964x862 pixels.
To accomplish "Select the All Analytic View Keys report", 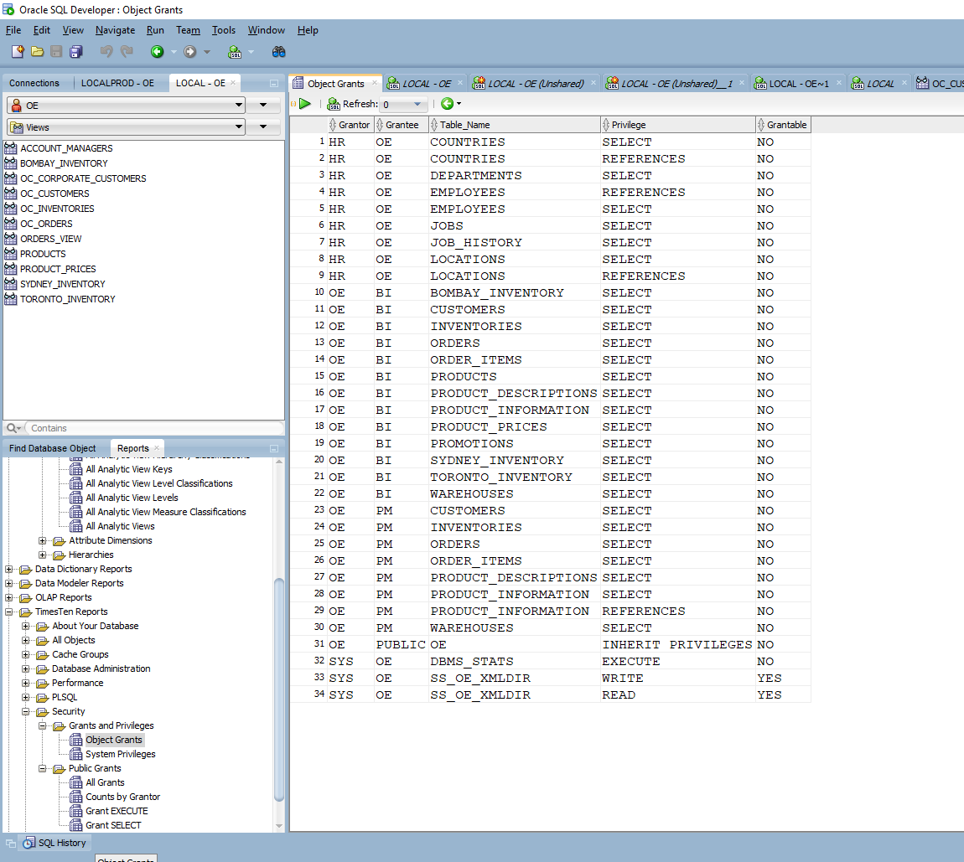I will click(x=129, y=469).
